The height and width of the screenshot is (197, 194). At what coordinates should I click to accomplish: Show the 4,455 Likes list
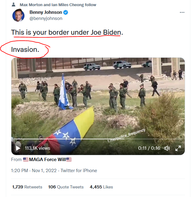coord(101,187)
